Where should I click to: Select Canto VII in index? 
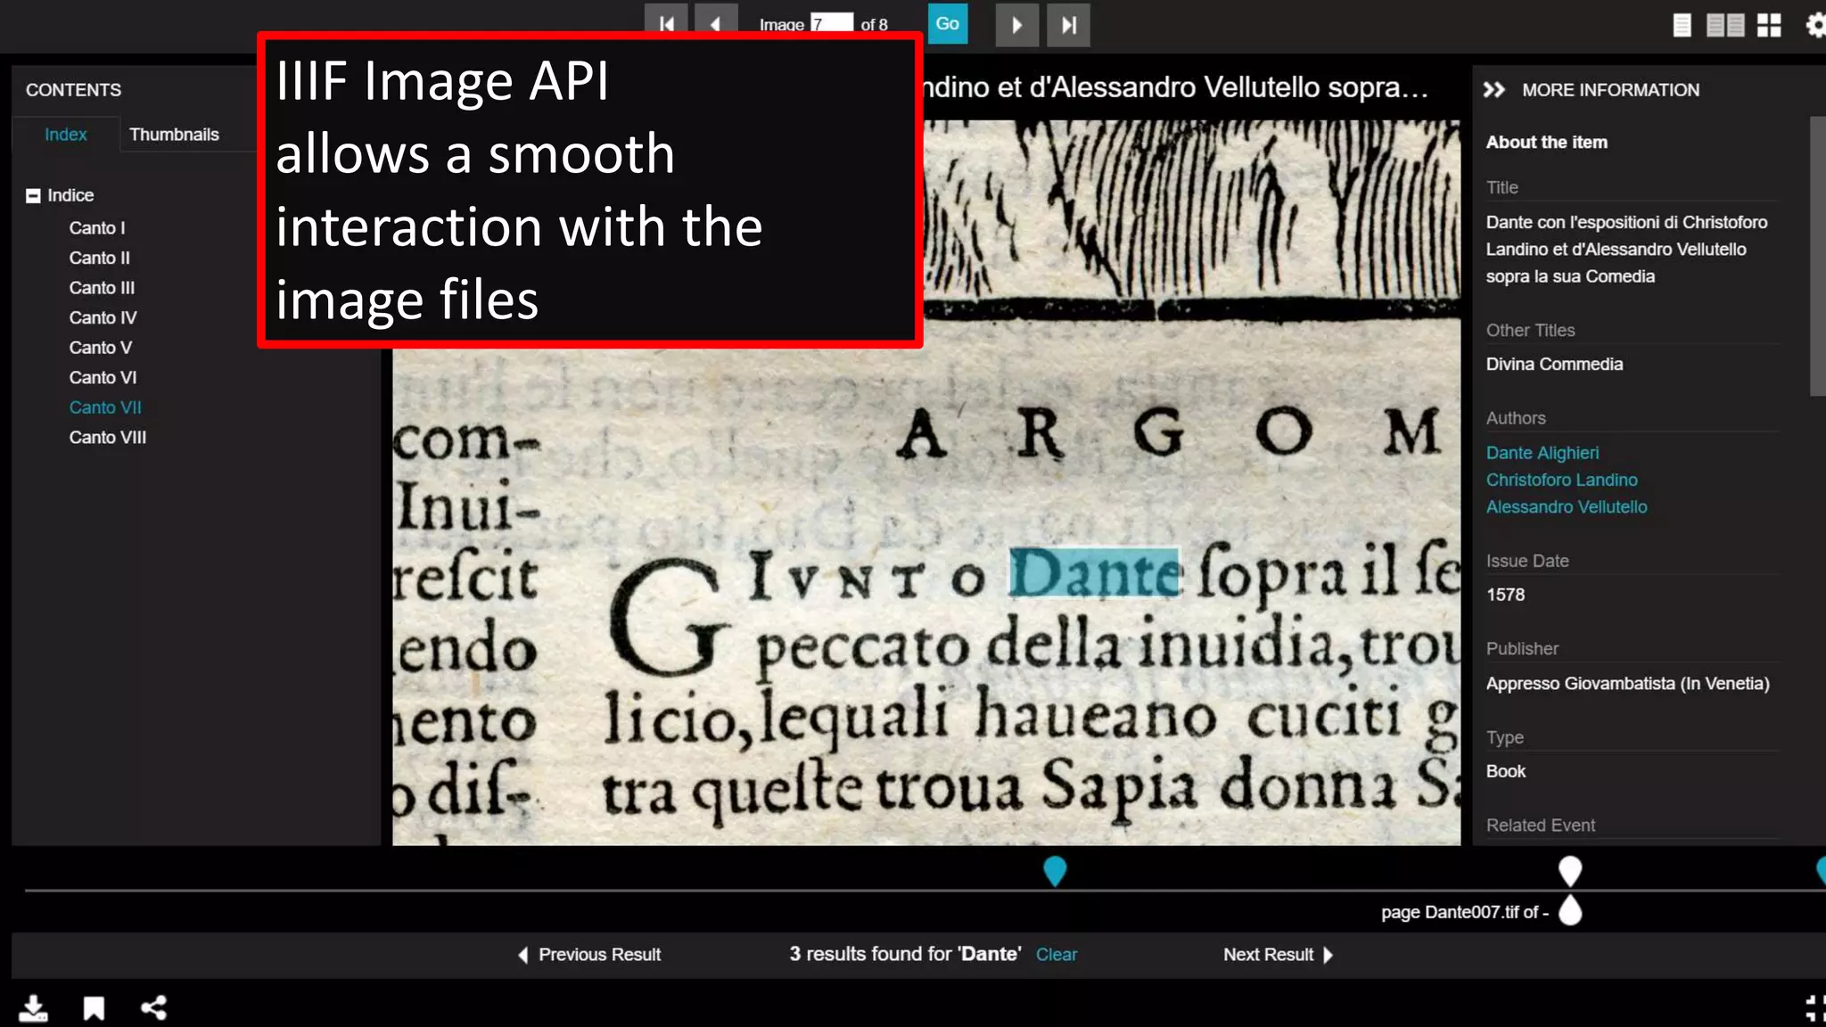pos(105,407)
